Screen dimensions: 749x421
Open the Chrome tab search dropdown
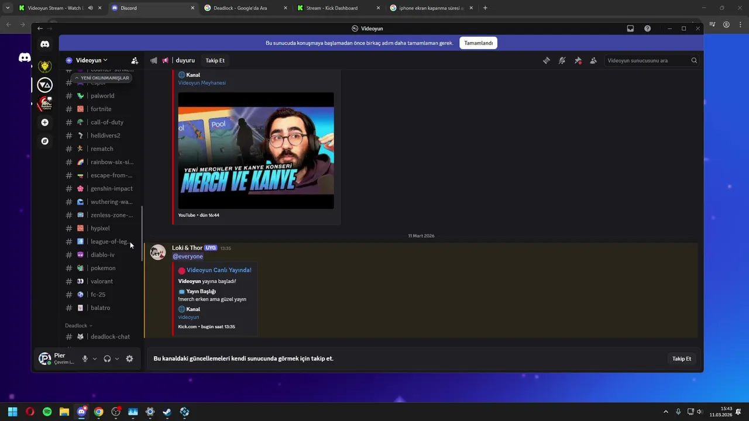point(8,8)
